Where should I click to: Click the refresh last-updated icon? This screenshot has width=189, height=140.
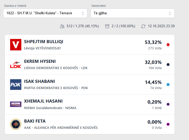143,26
